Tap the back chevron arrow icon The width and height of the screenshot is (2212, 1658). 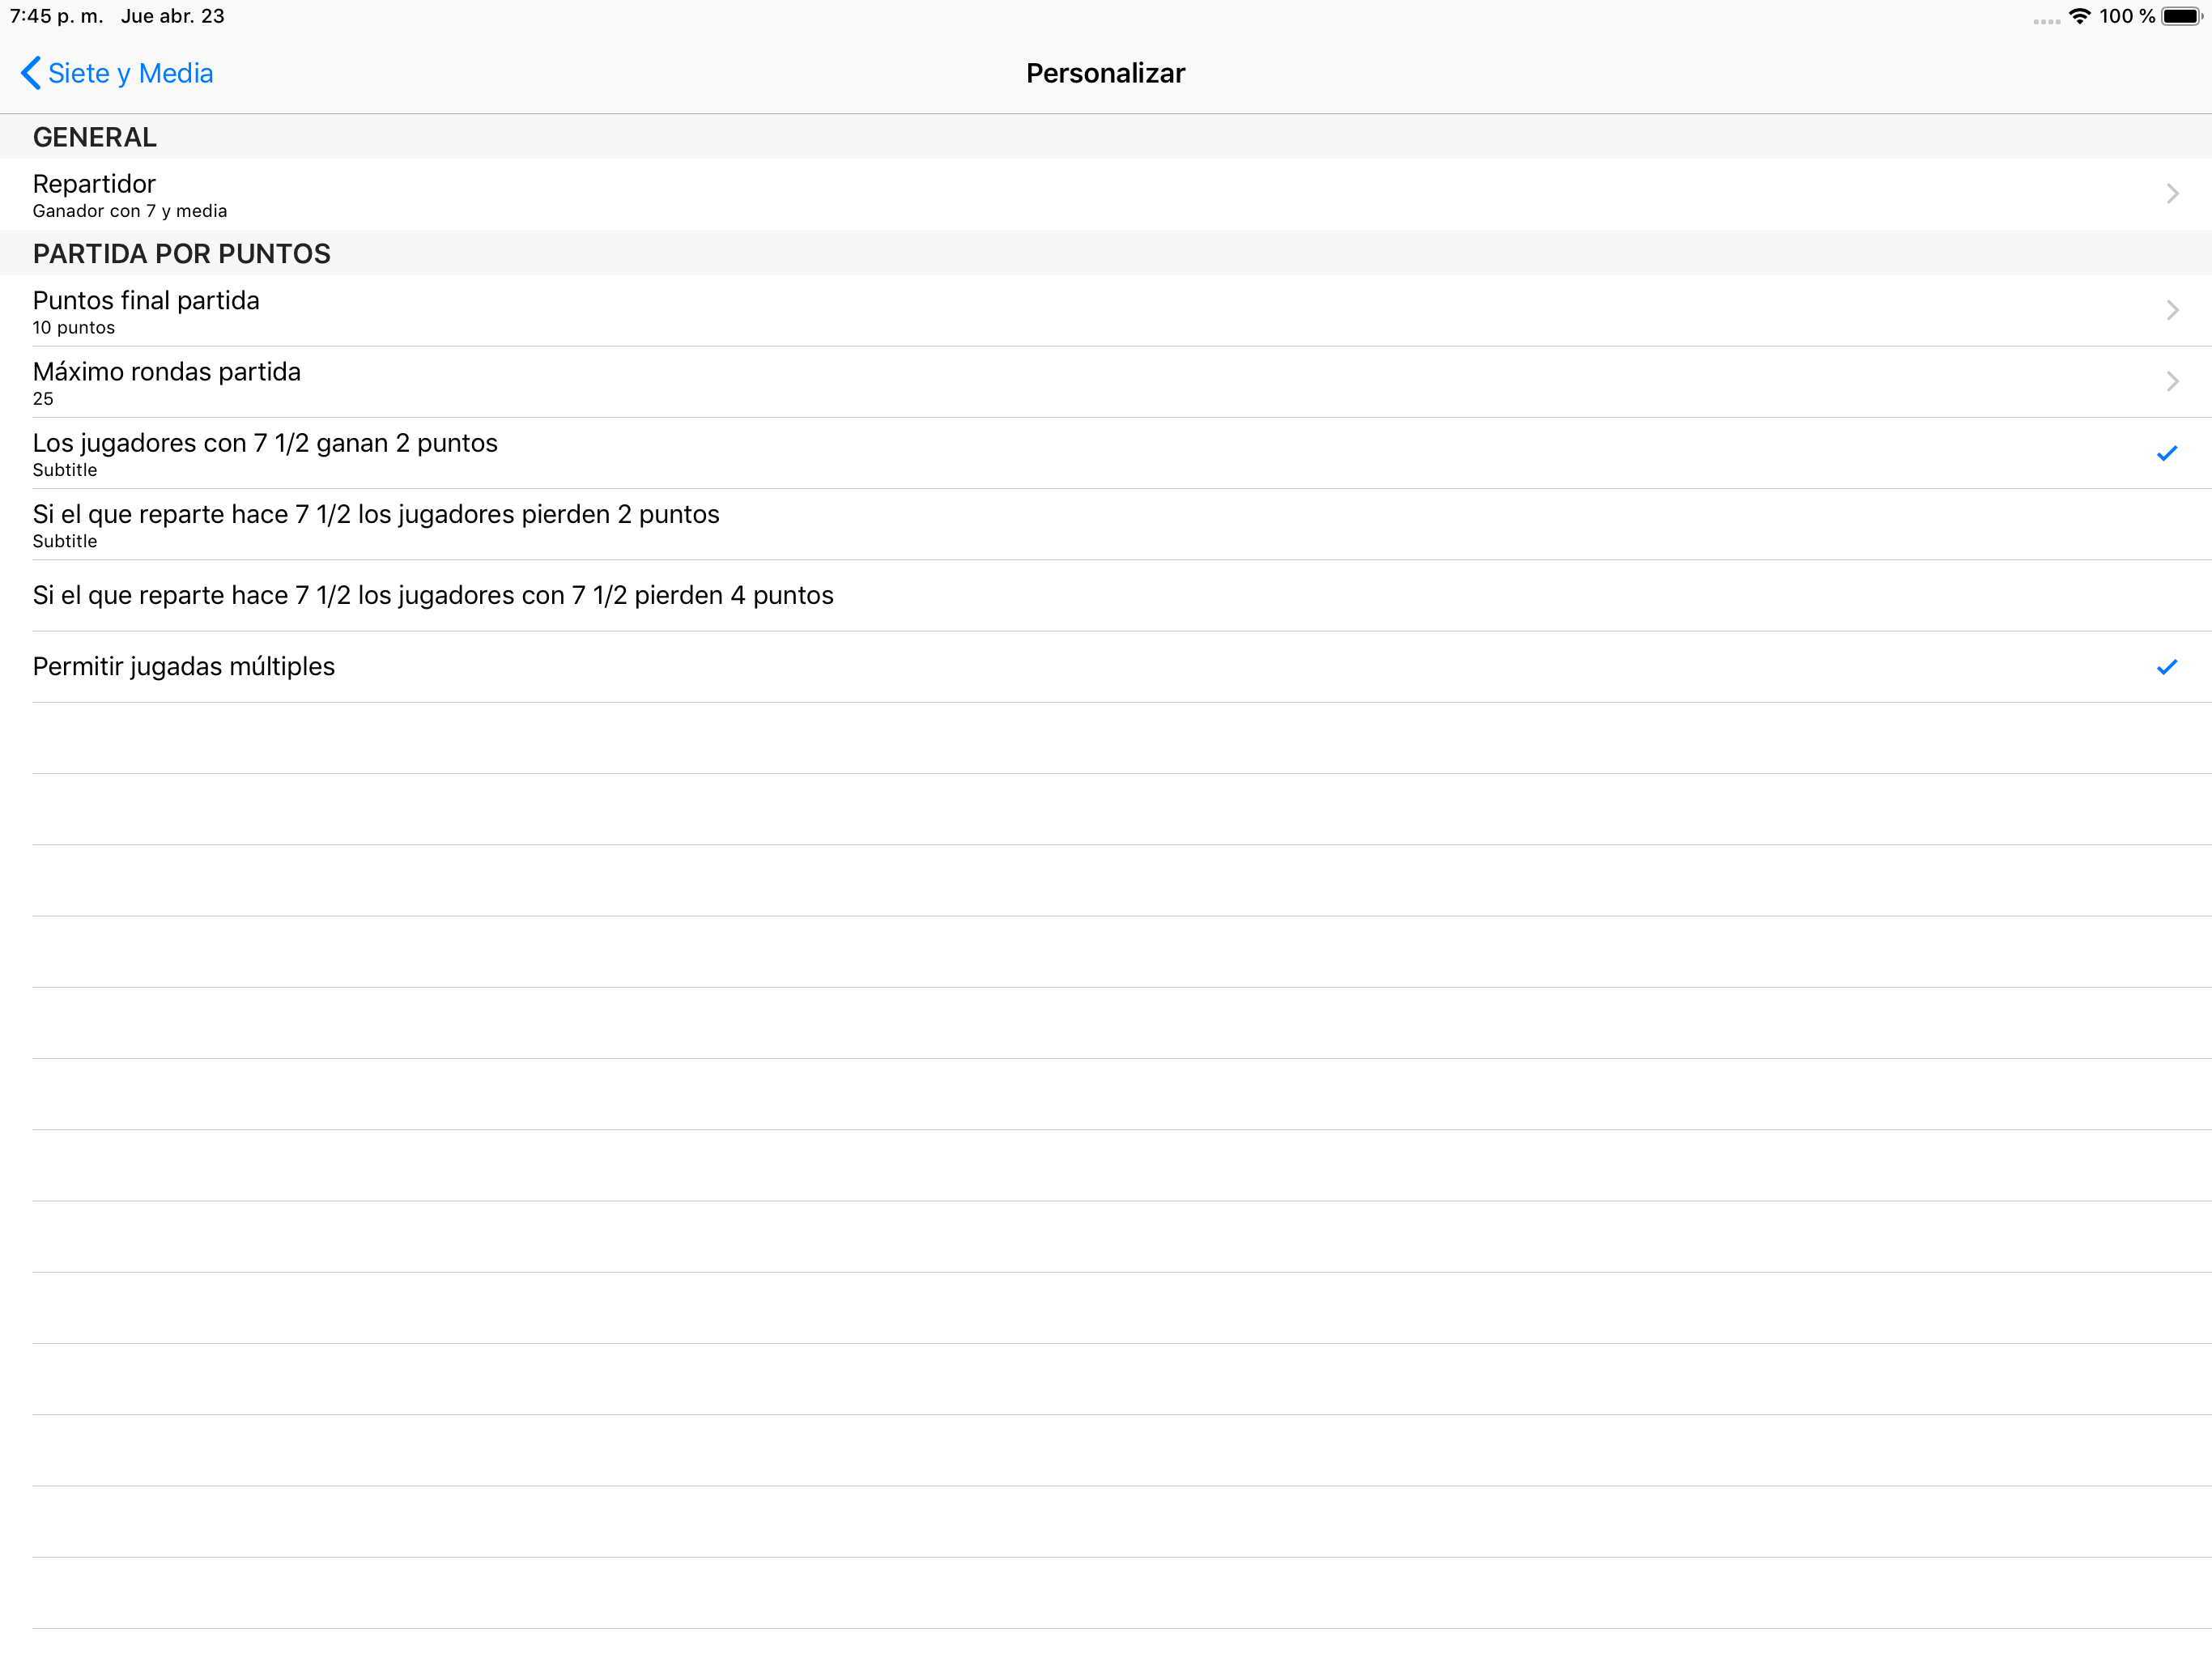pyautogui.click(x=31, y=73)
